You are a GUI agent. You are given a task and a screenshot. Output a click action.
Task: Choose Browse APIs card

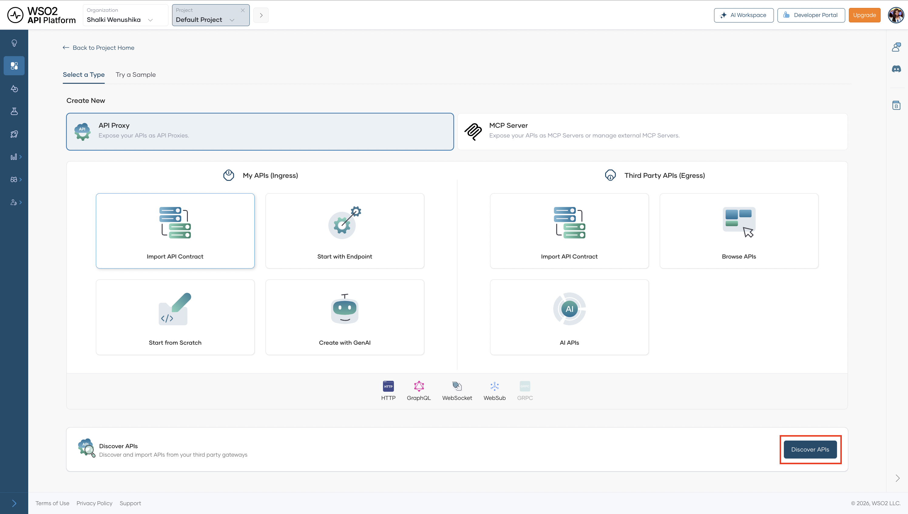click(739, 231)
